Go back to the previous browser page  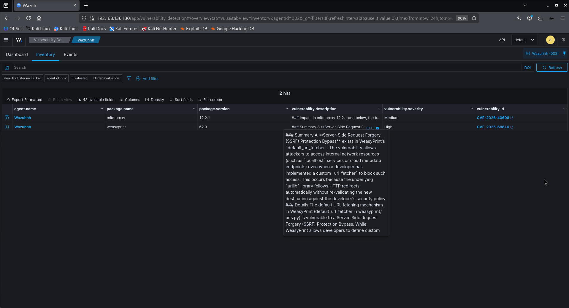[7, 18]
